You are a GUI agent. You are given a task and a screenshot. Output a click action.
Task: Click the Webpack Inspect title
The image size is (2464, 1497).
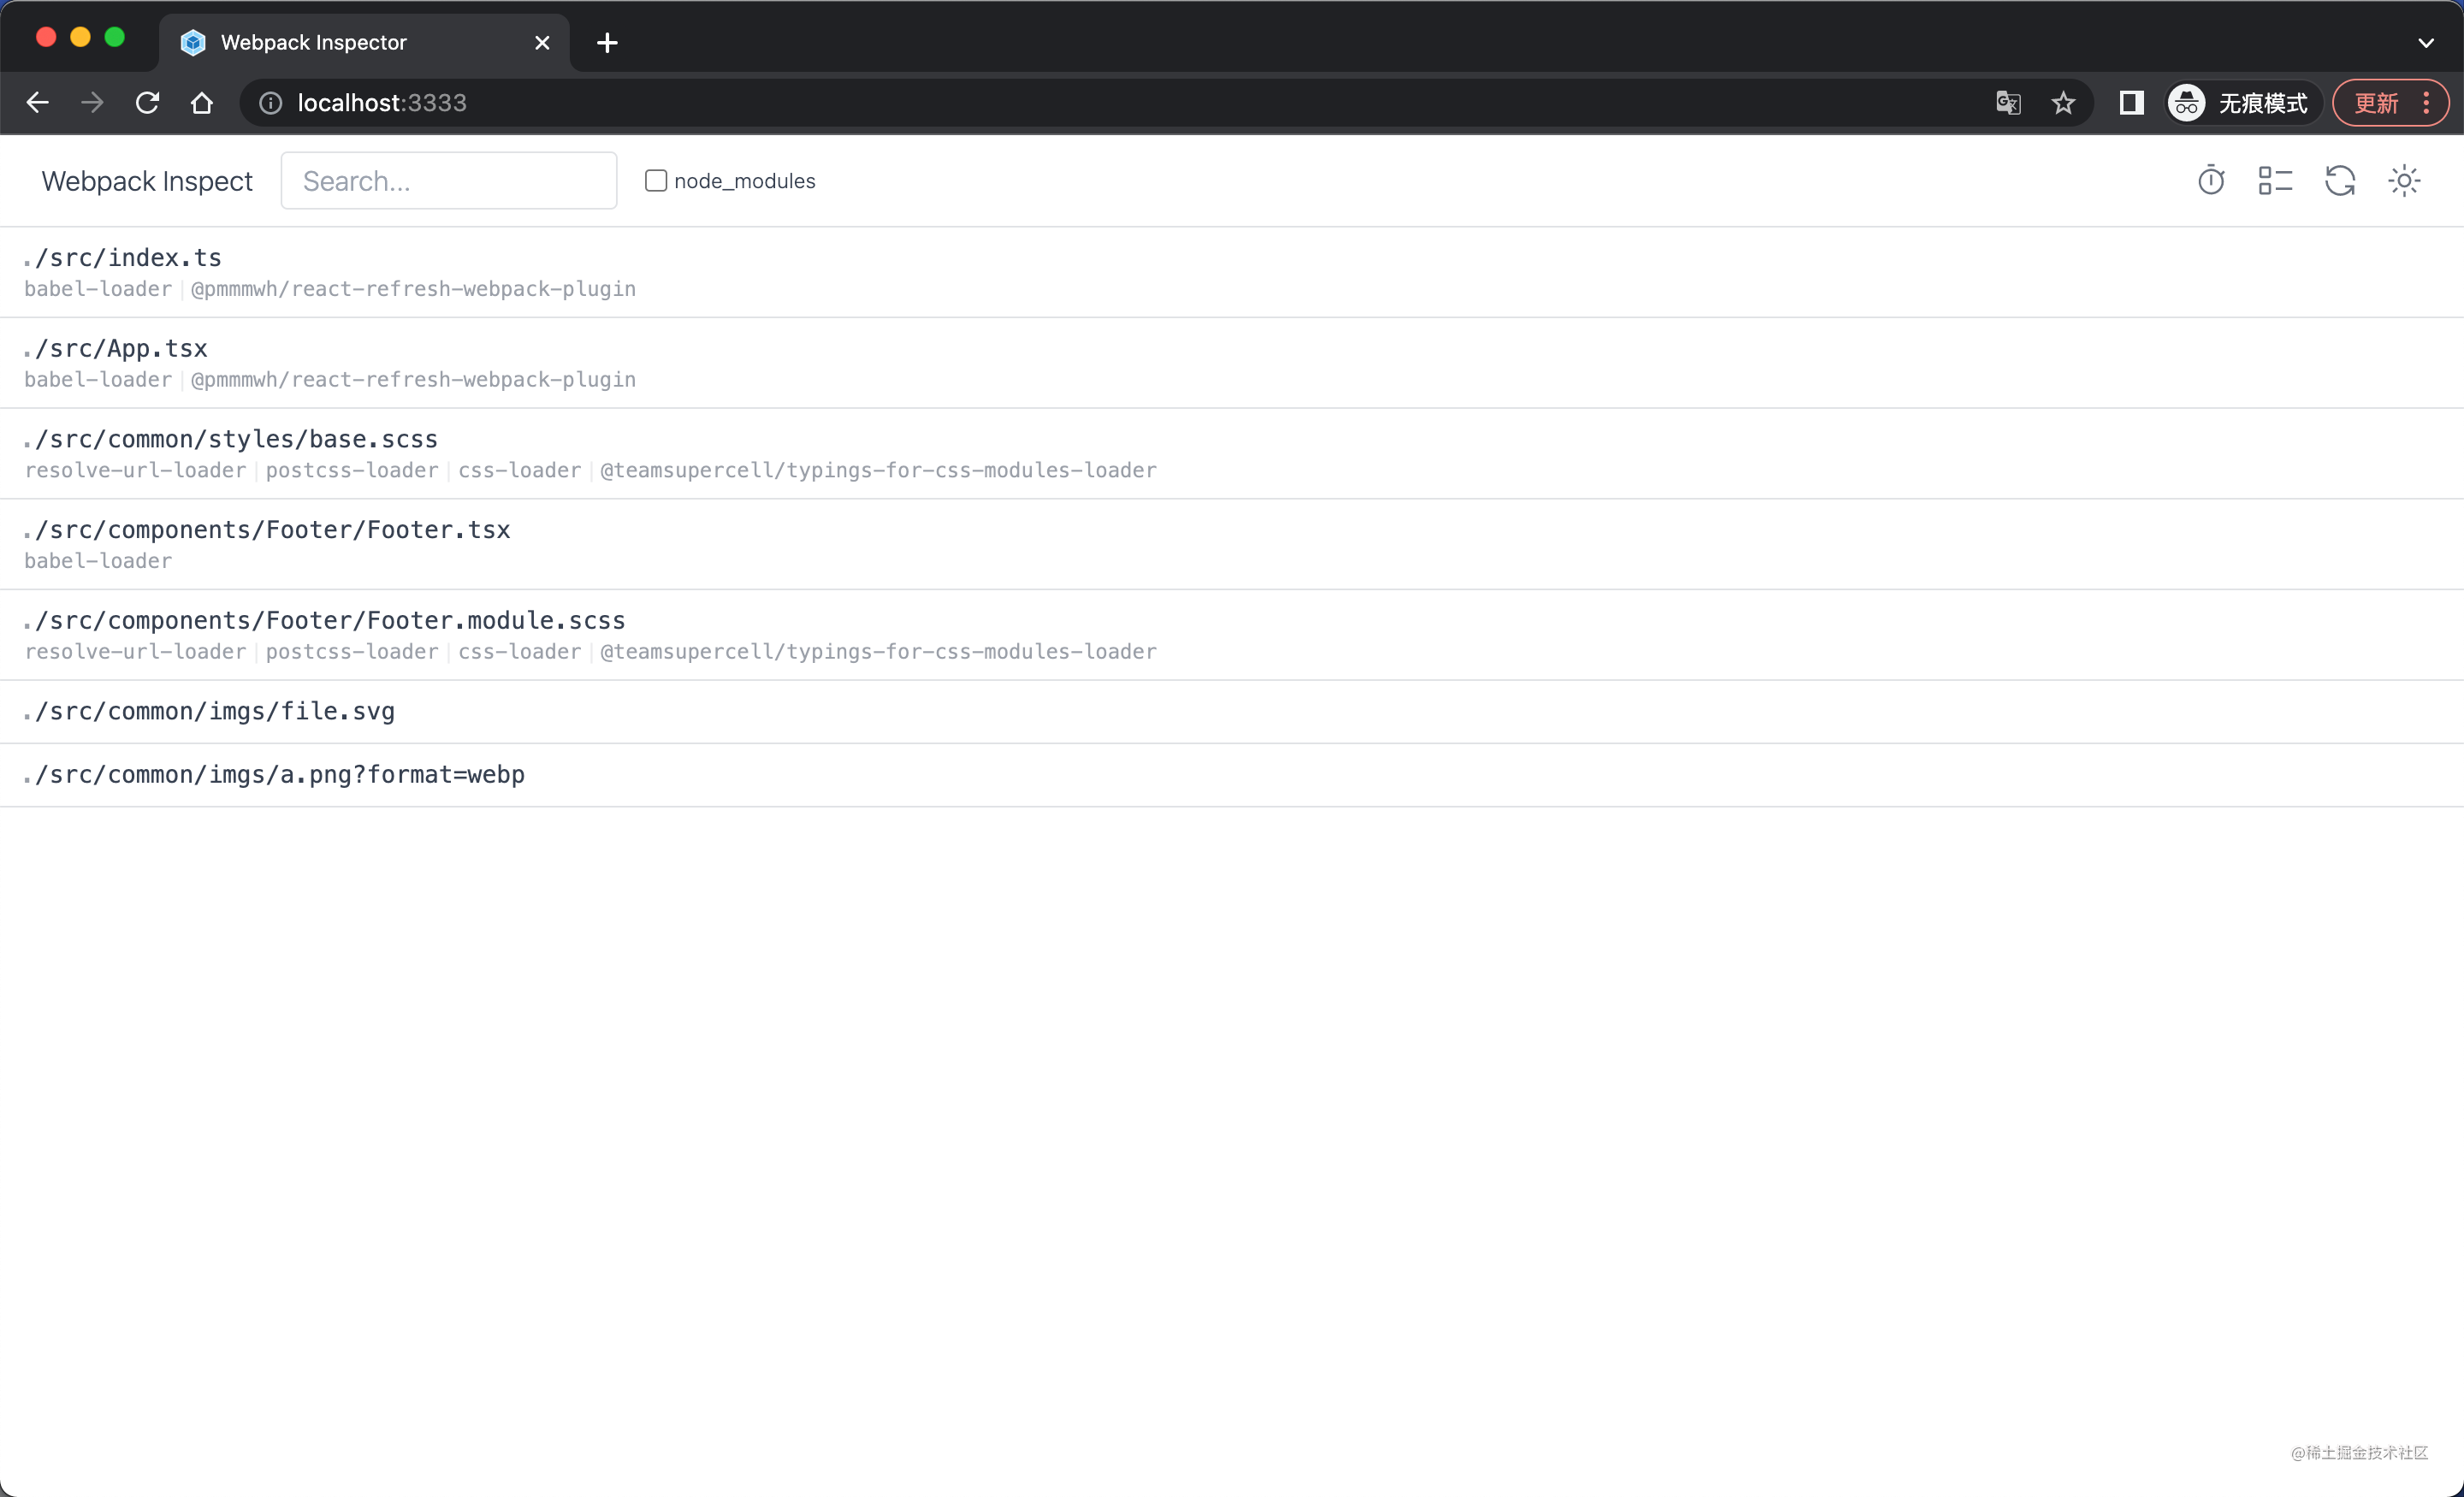[x=147, y=181]
